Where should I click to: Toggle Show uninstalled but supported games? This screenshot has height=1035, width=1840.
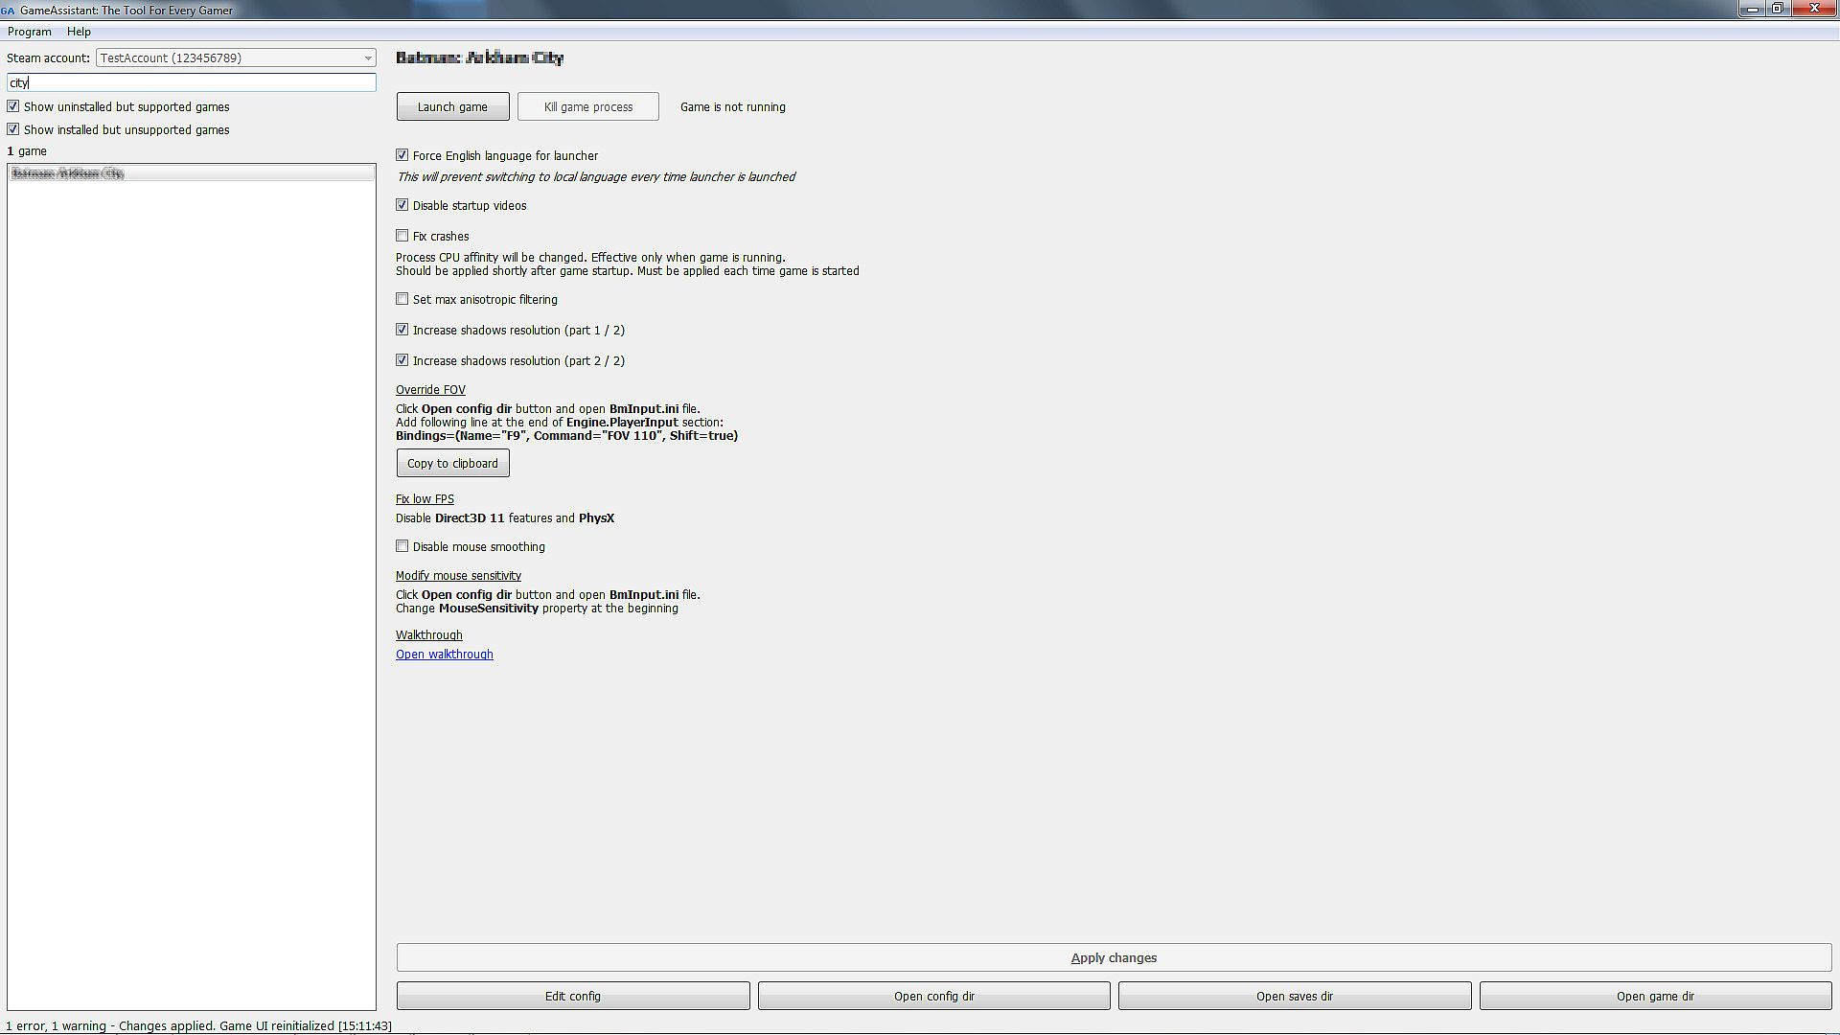[13, 106]
